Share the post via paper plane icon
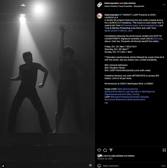Viewport: 167px width, 168px height. pyautogui.click(x=111, y=150)
